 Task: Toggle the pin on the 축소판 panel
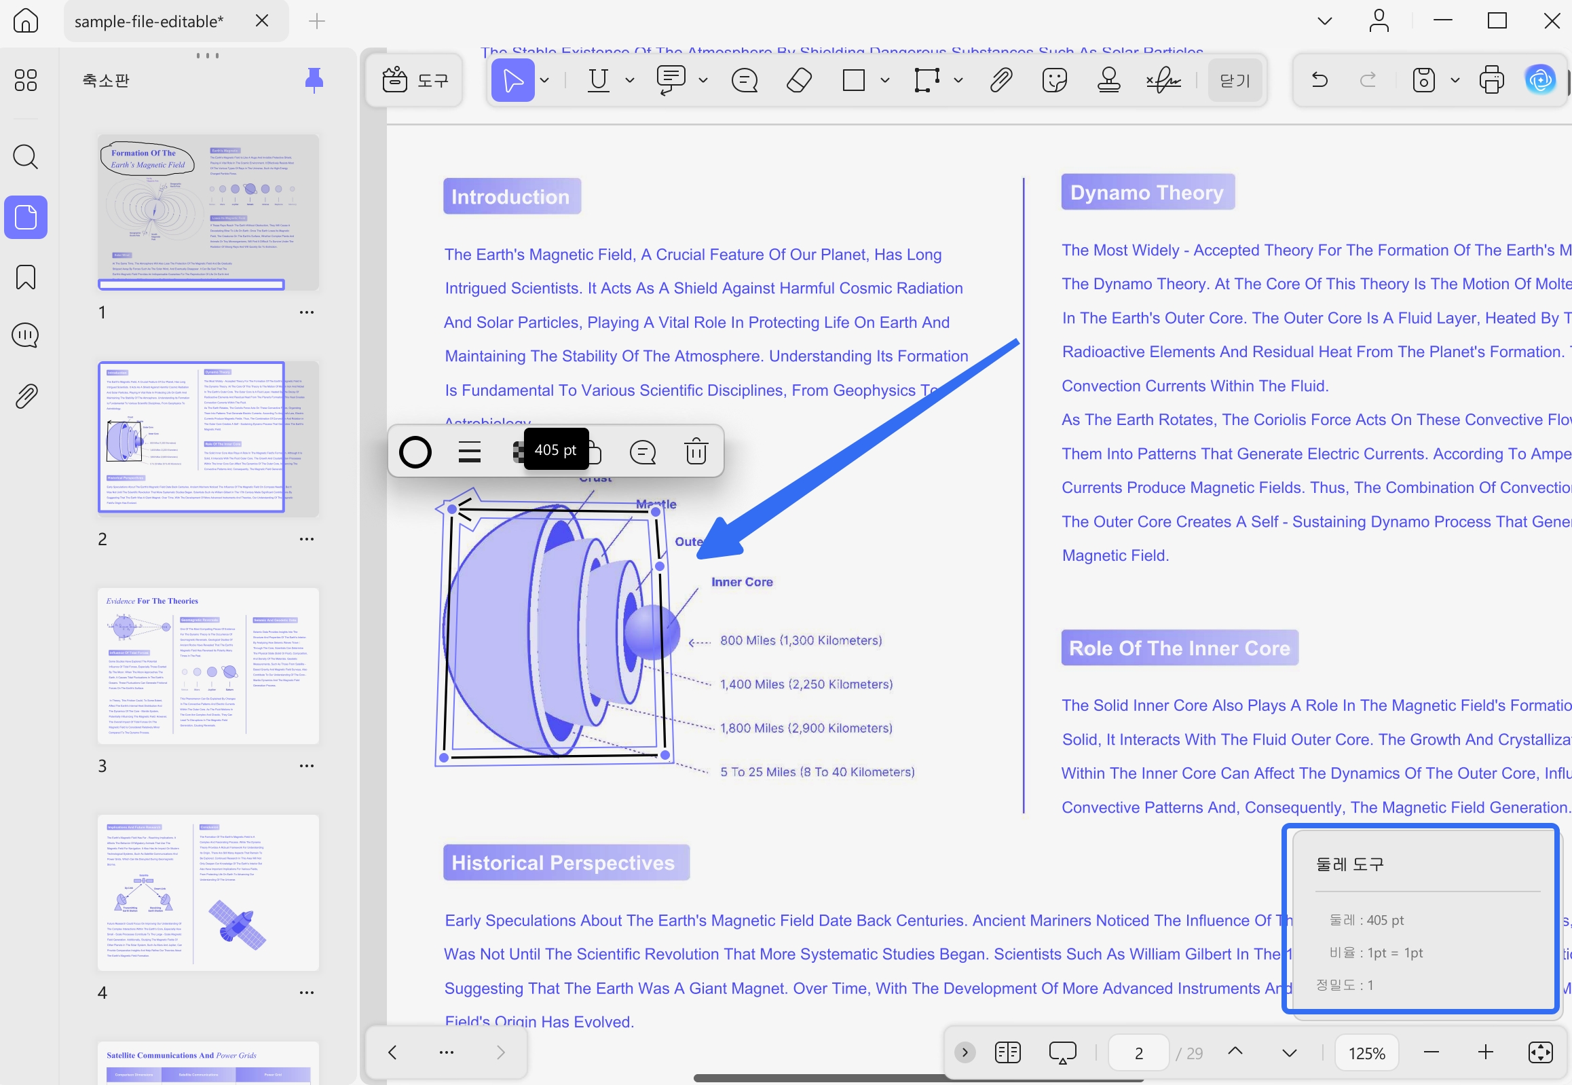click(314, 80)
